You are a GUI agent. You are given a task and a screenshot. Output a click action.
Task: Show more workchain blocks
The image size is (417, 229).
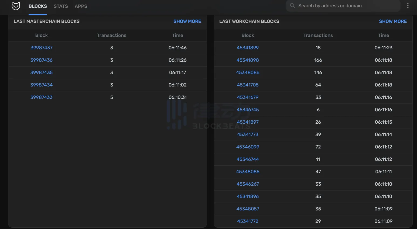[x=393, y=21]
